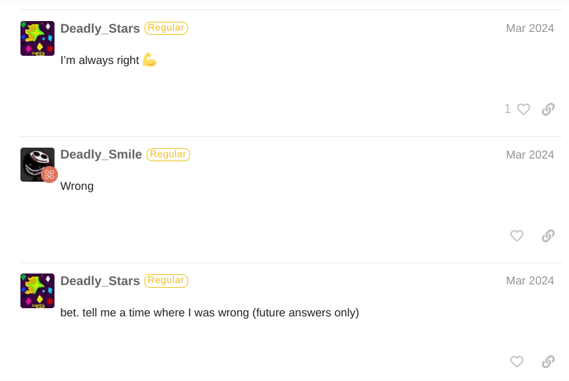Click Mar 2024 date on "I'm always right" post
569x381 pixels.
click(529, 29)
